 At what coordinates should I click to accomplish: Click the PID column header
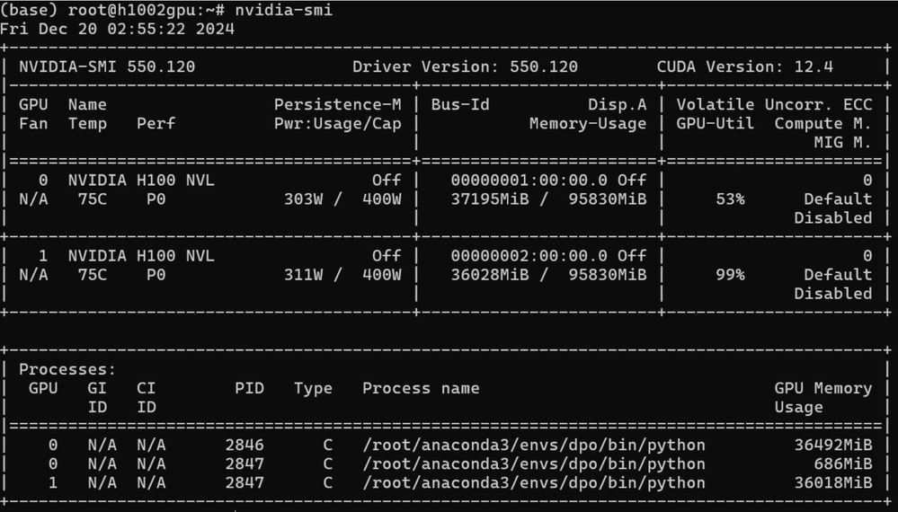[249, 388]
